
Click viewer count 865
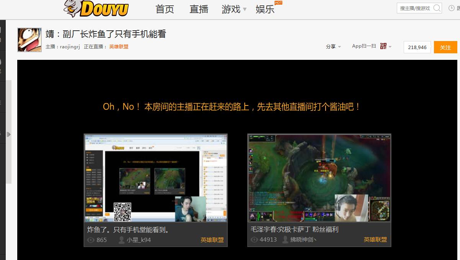pyautogui.click(x=101, y=240)
